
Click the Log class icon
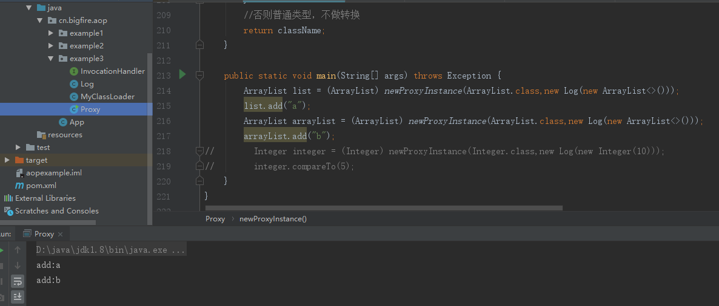tap(74, 84)
